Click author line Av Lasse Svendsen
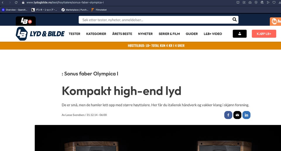 tap(73, 115)
